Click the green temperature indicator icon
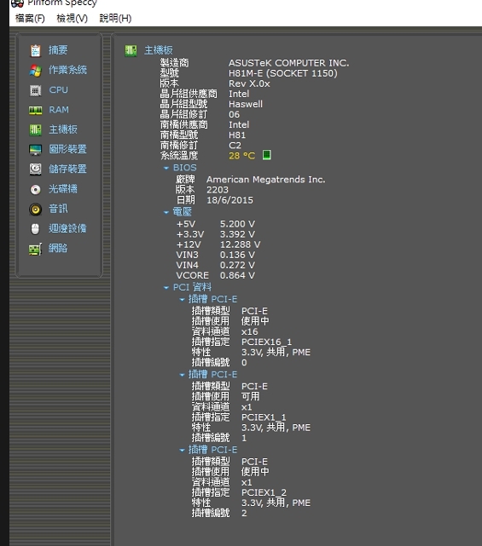 (266, 155)
